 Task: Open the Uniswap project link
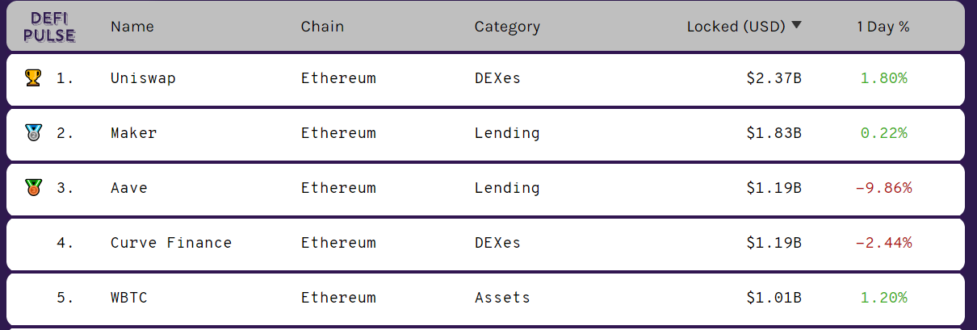pos(143,78)
